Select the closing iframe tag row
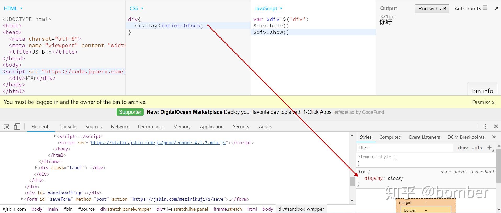 coord(50,161)
